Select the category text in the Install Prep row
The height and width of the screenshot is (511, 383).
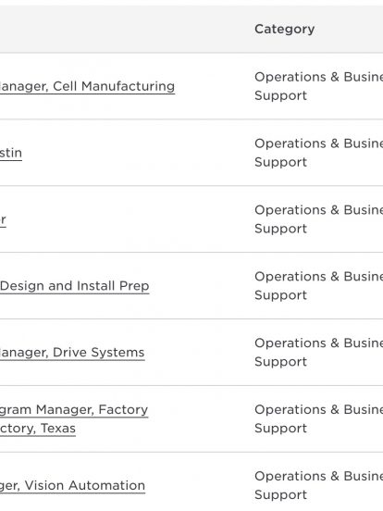click(319, 286)
